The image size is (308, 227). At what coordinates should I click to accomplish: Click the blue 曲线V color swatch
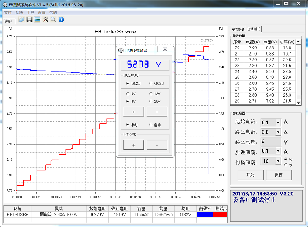pos(205,214)
